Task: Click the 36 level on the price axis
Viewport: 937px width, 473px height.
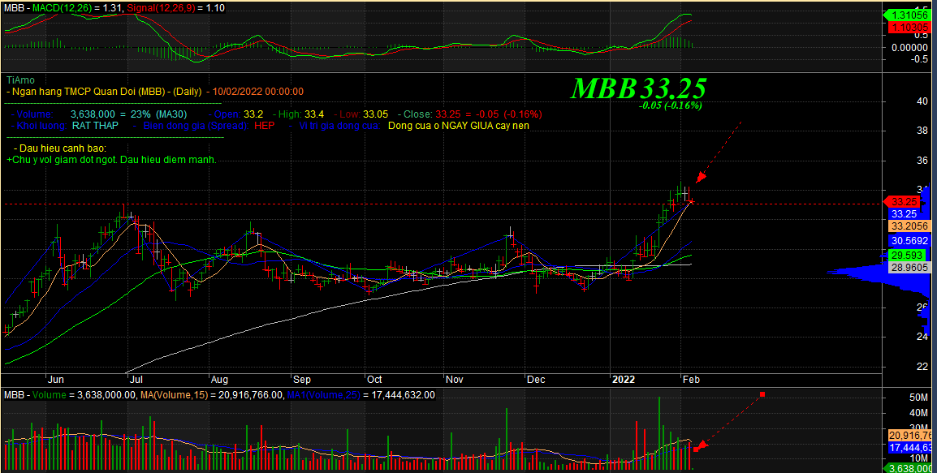Action: pos(922,160)
